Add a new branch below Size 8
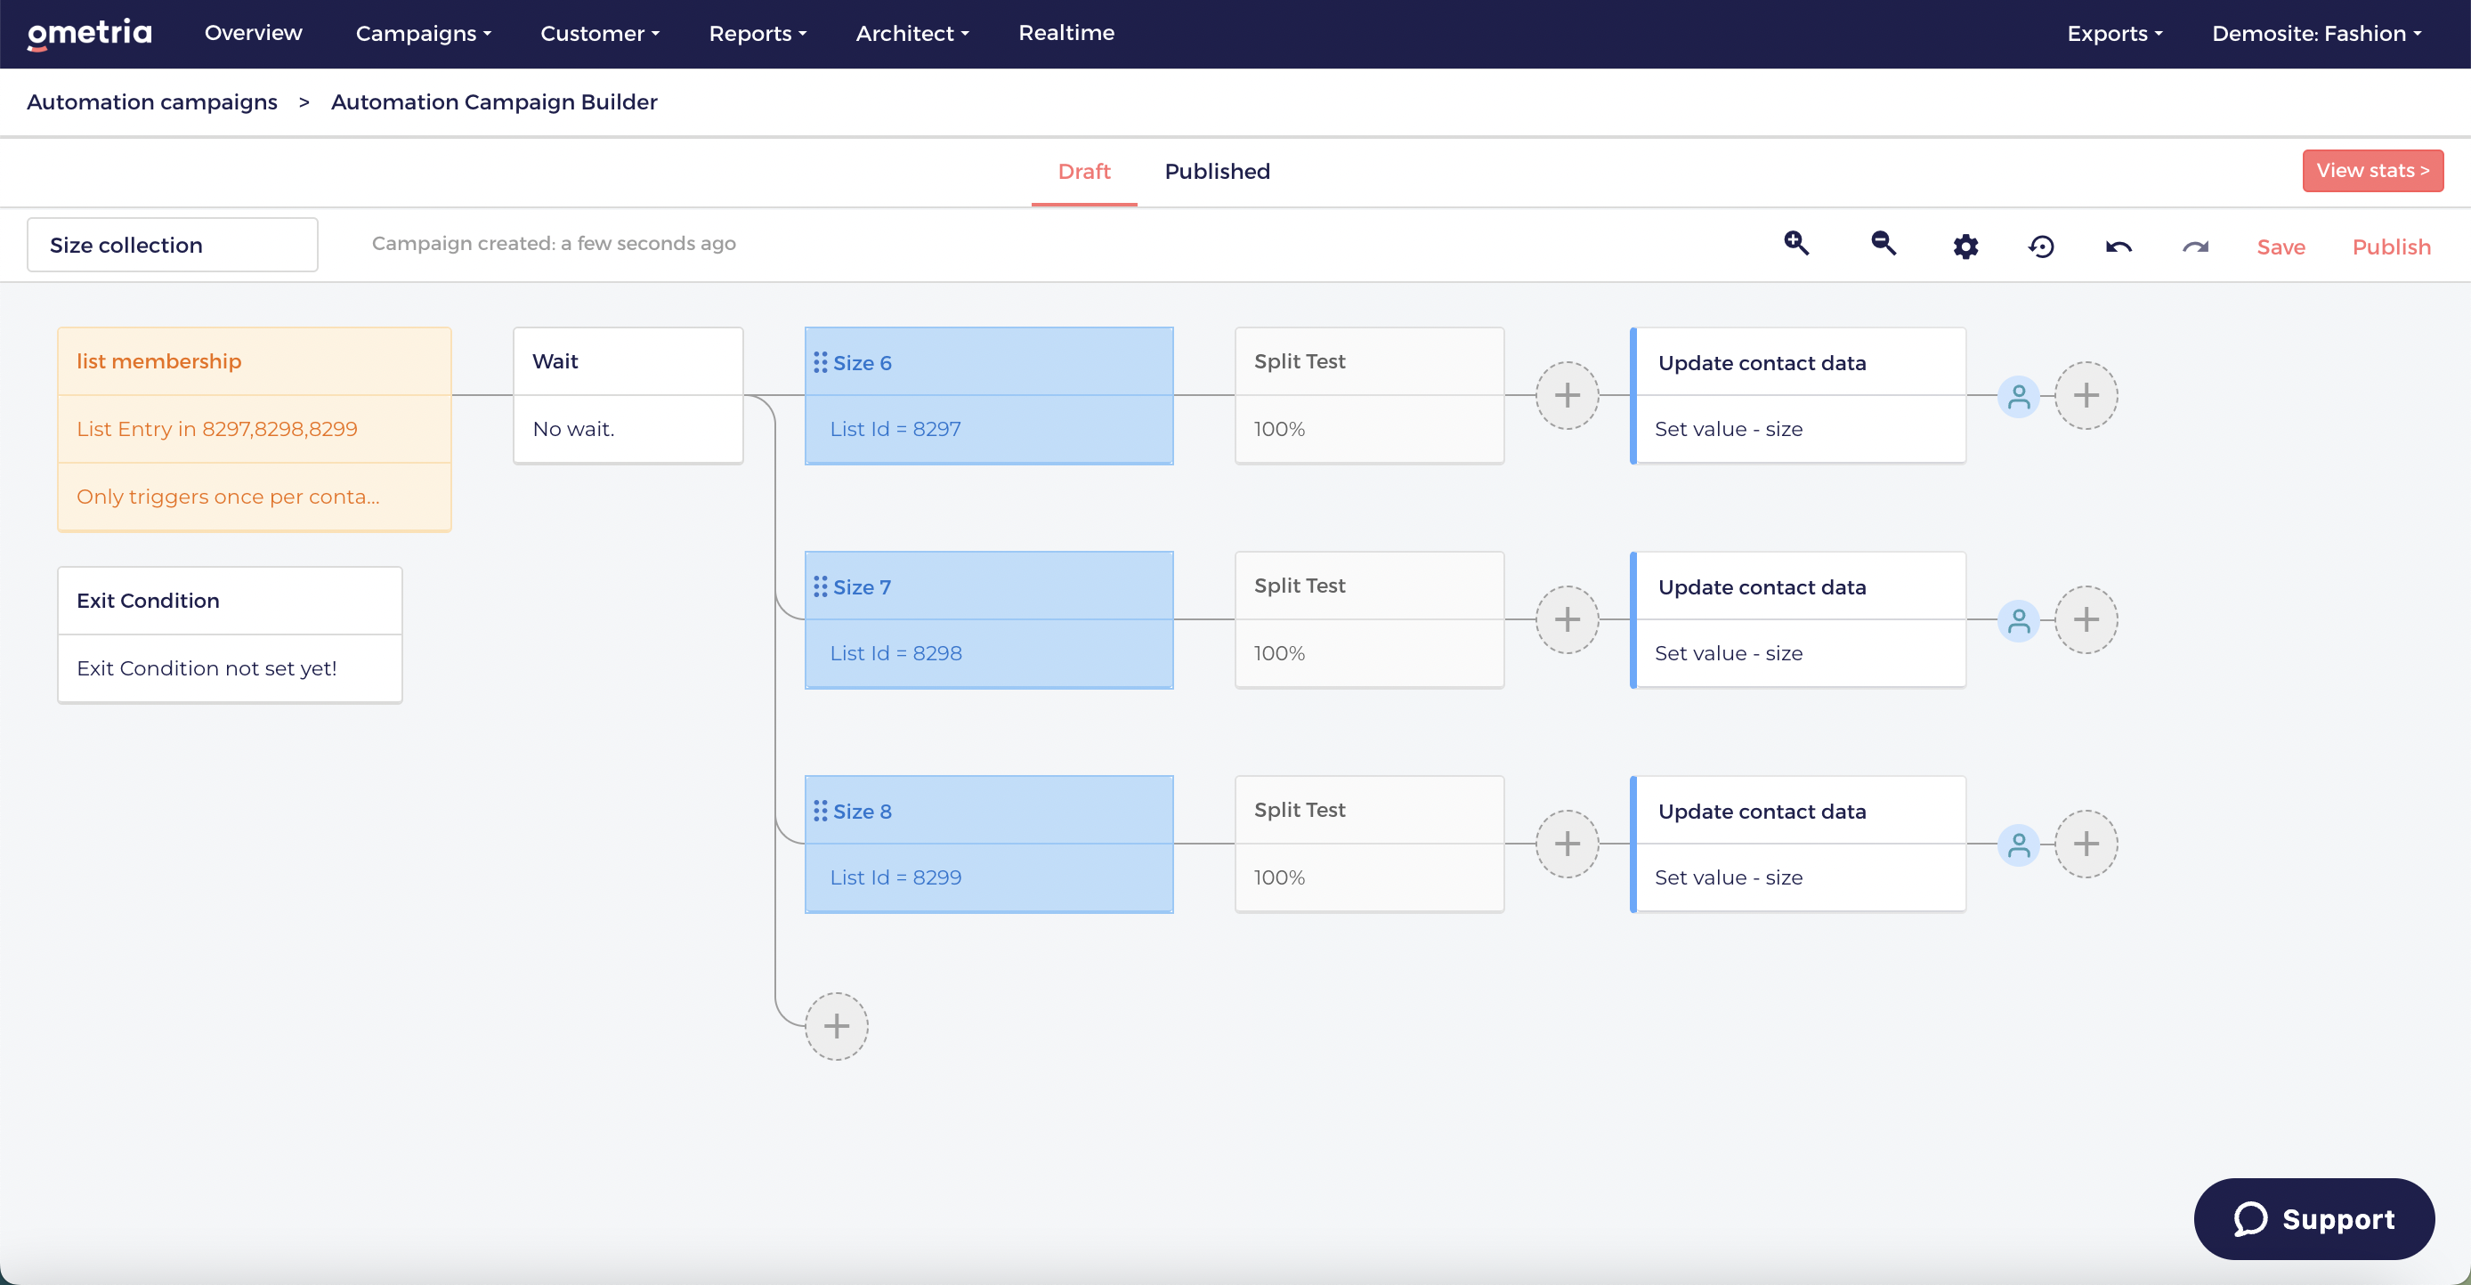2471x1285 pixels. (837, 1026)
